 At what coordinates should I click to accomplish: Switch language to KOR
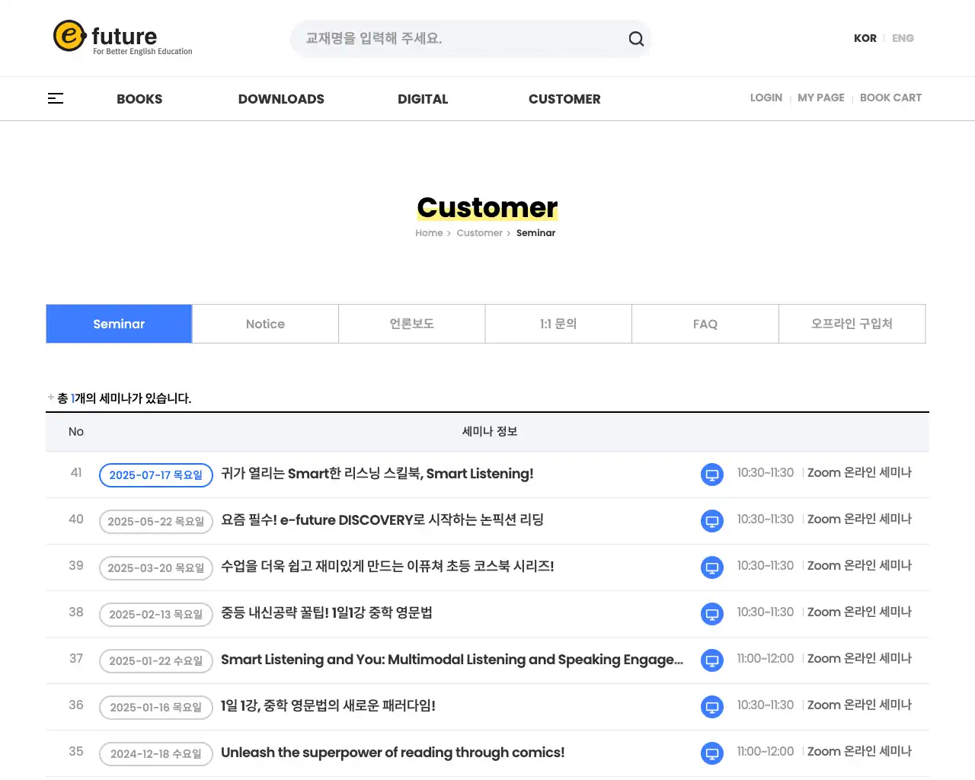pyautogui.click(x=865, y=38)
